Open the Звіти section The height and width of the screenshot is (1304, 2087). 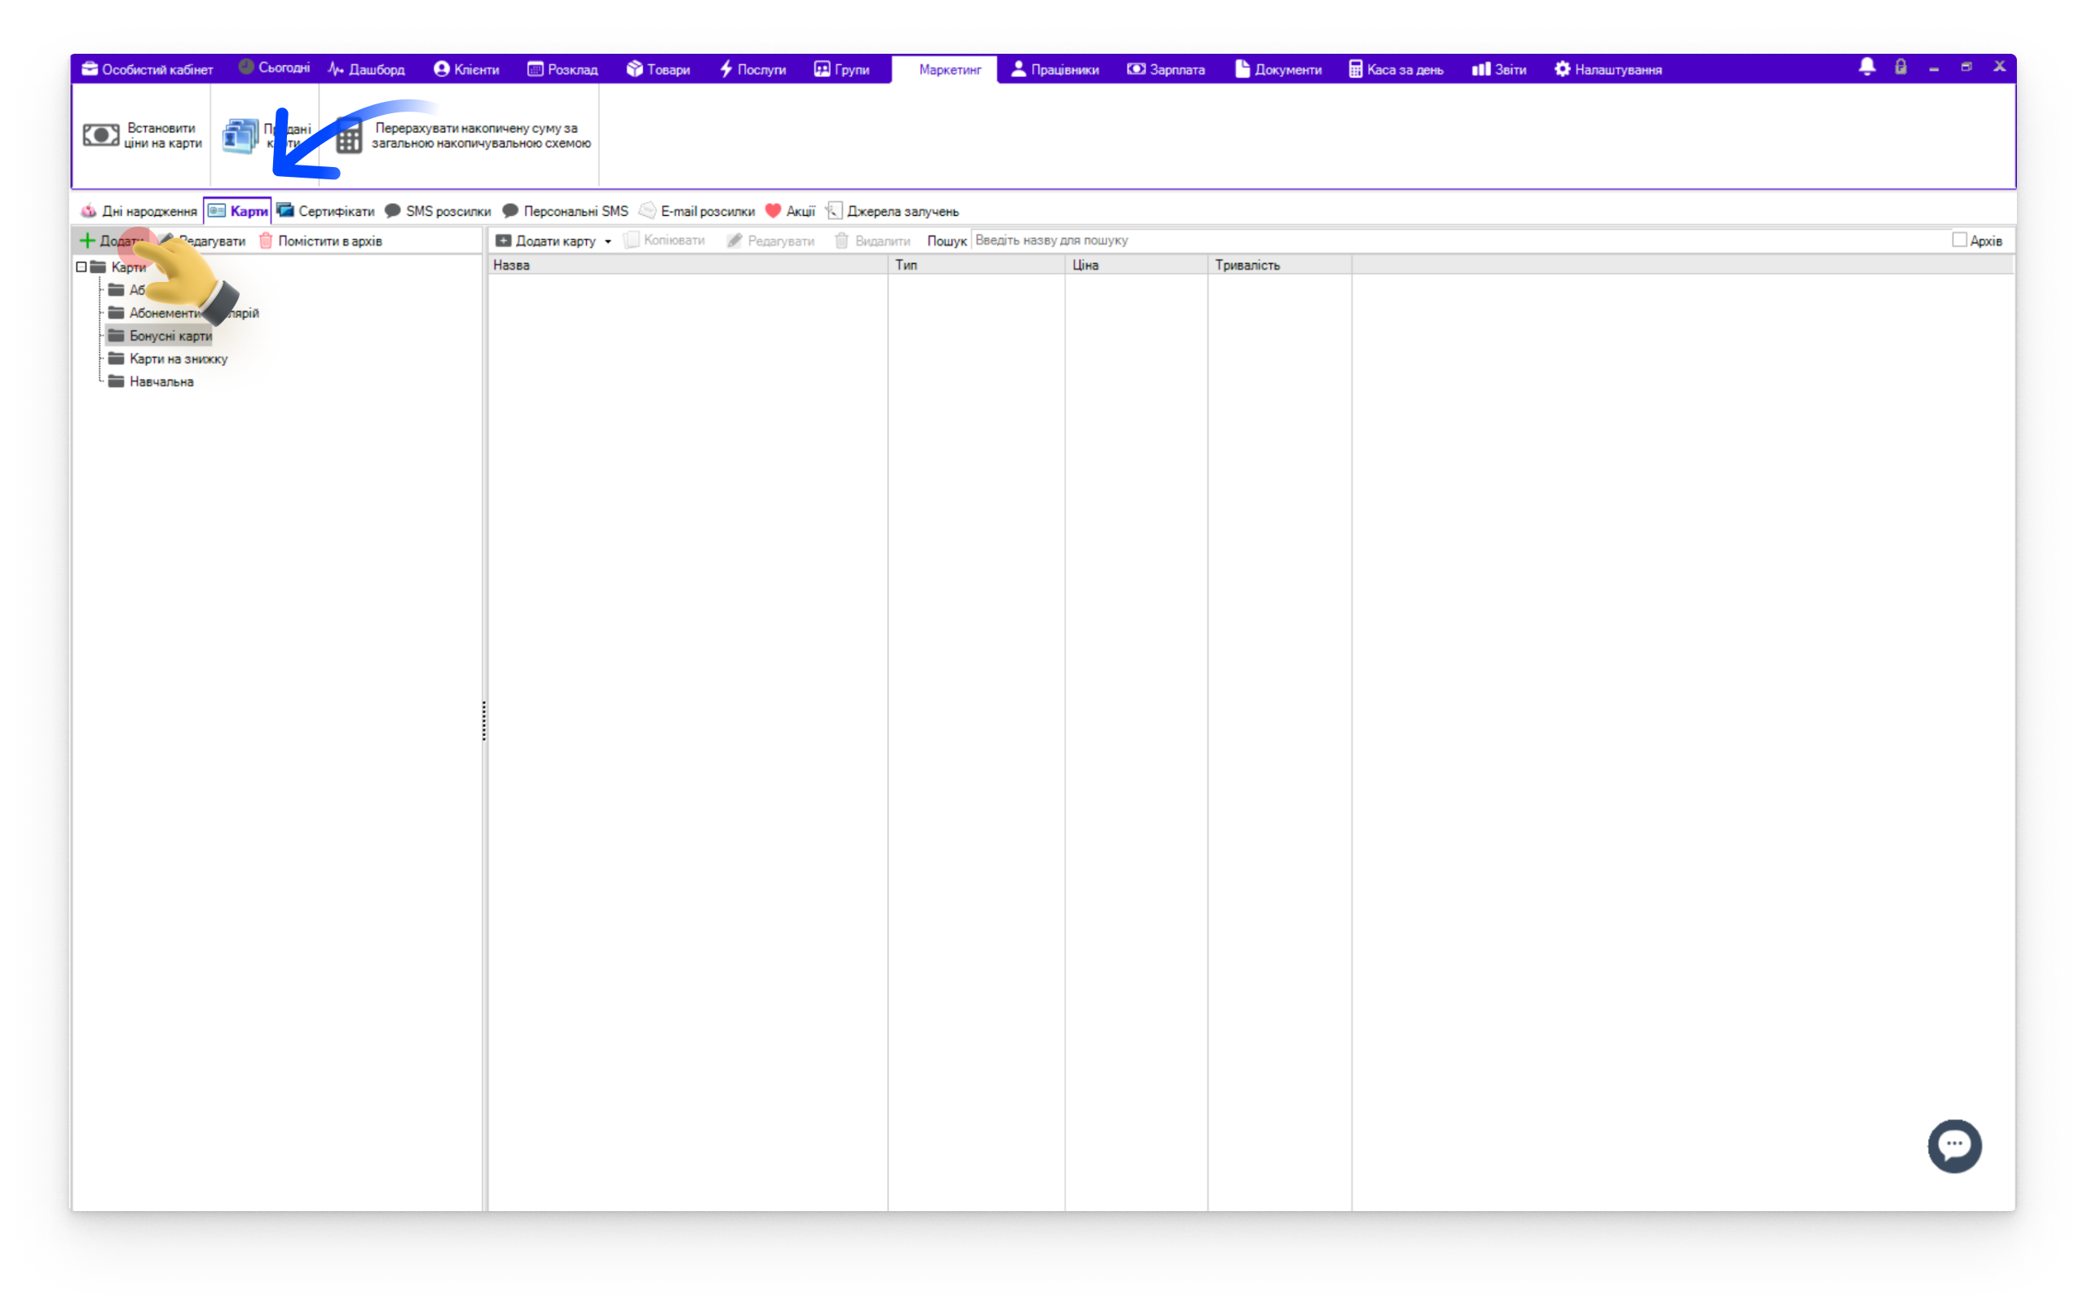point(1499,69)
